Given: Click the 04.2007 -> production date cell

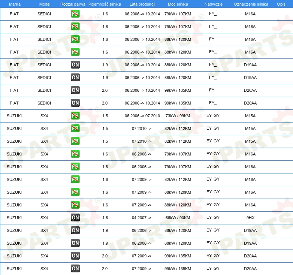Looking at the screenshot, I should 142,218.
